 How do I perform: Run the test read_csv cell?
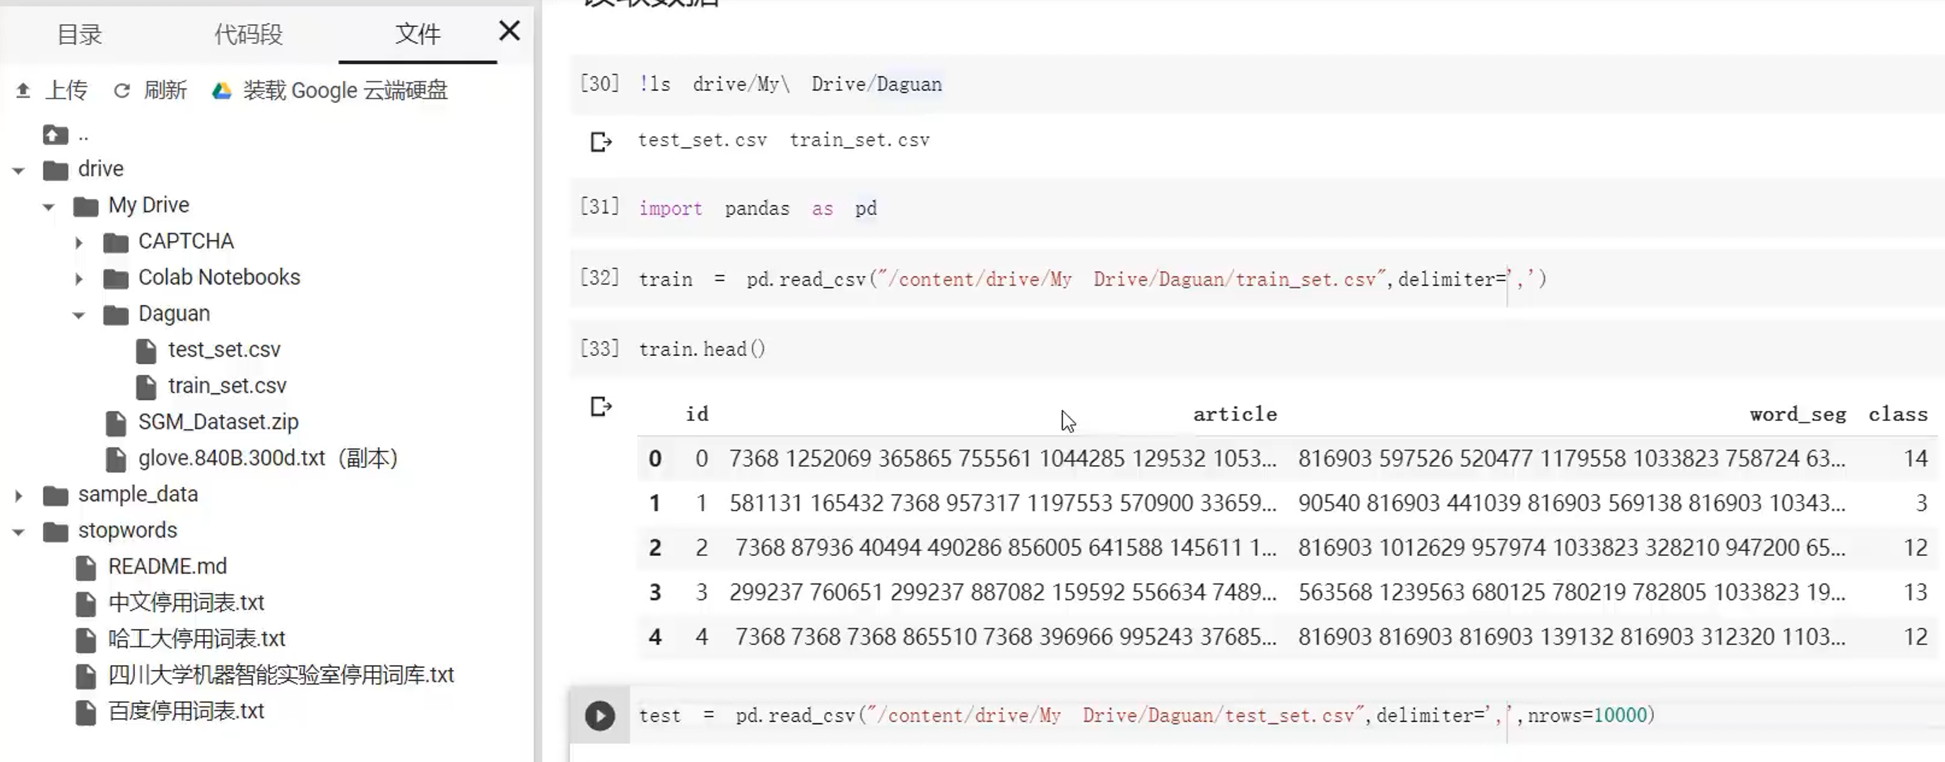click(600, 715)
